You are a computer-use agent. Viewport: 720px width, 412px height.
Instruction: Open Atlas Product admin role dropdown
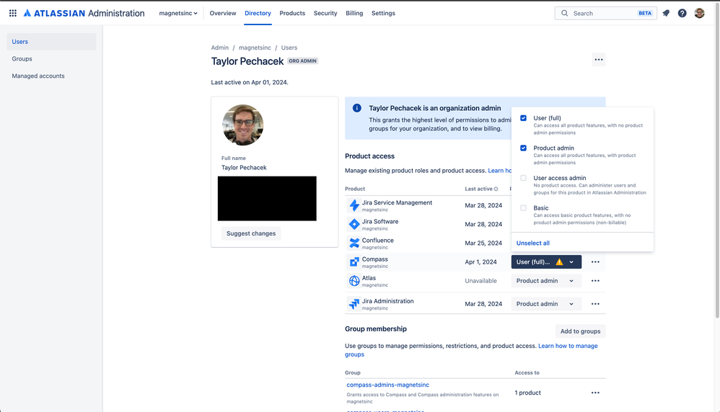pos(546,280)
